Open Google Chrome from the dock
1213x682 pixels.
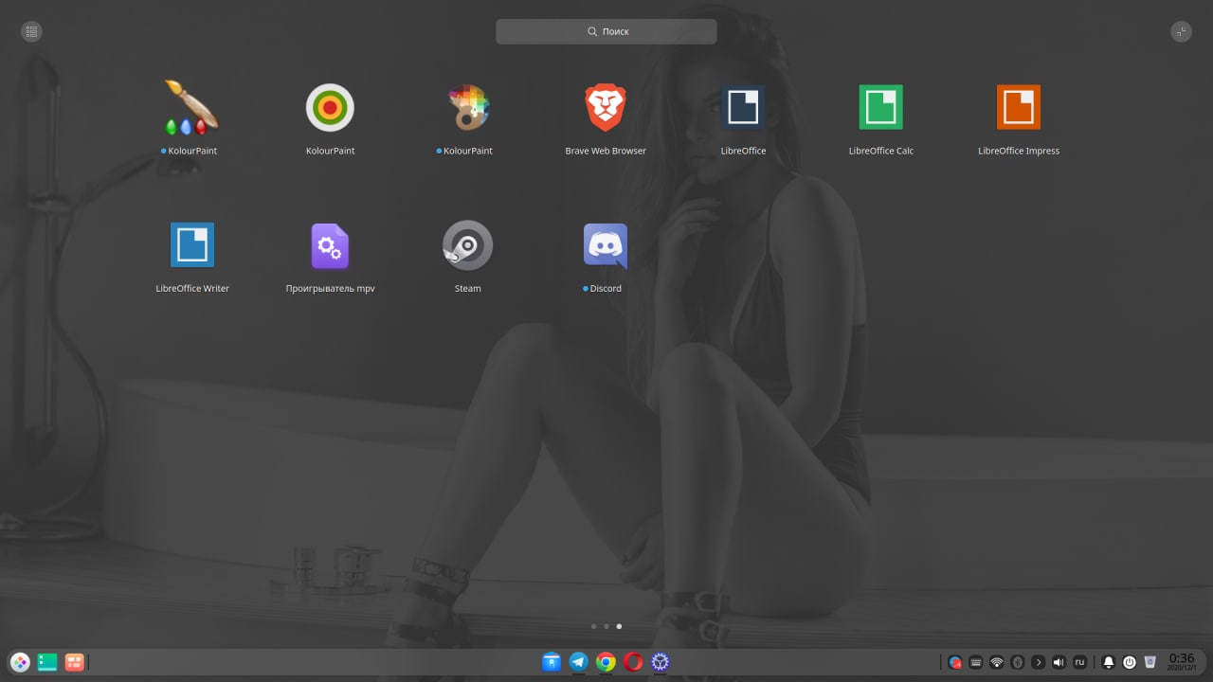coord(606,662)
